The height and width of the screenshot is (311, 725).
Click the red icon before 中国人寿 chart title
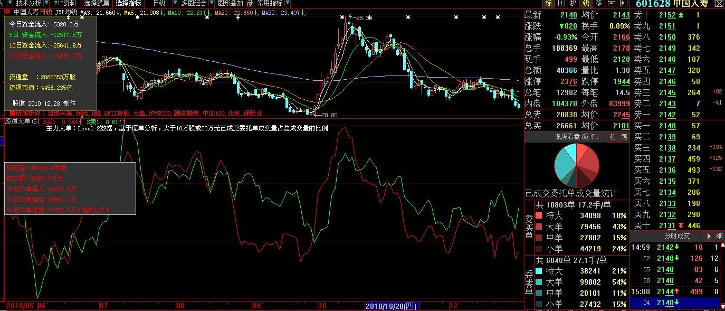point(8,12)
